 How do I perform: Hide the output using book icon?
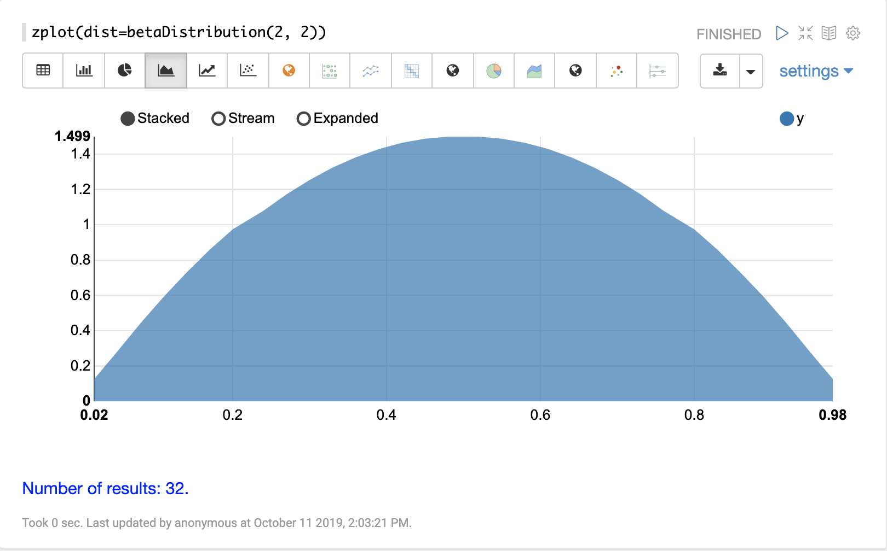click(x=829, y=33)
